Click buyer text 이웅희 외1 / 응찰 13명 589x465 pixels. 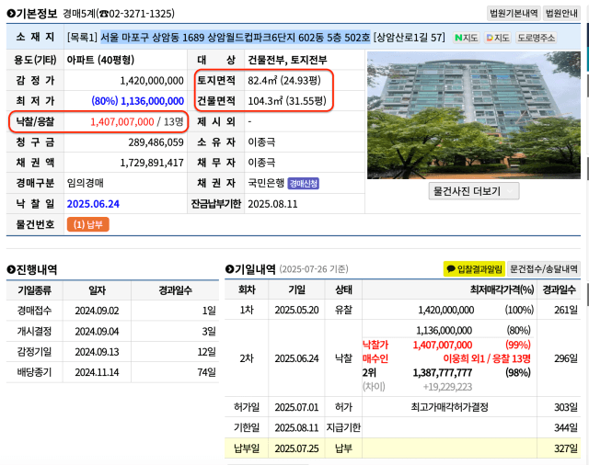pos(487,358)
